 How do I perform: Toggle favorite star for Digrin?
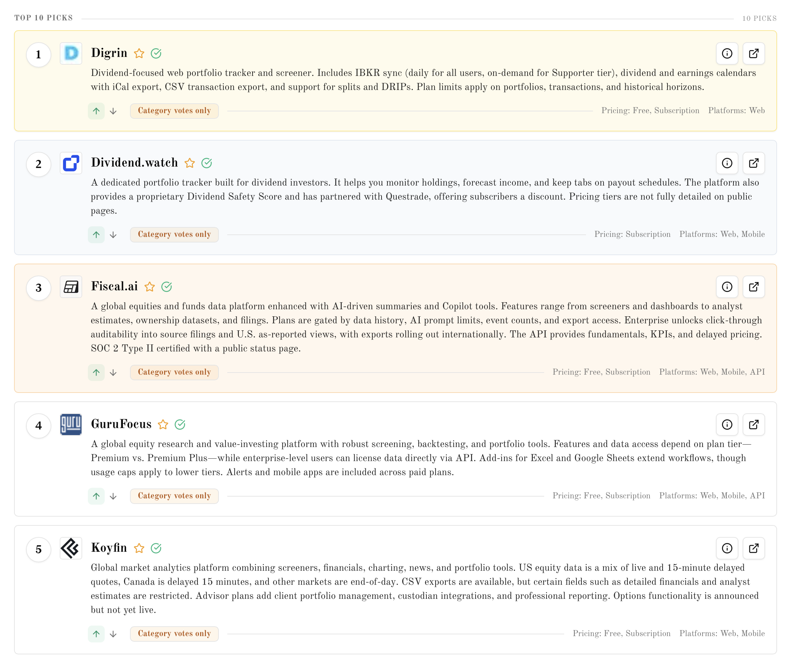139,53
